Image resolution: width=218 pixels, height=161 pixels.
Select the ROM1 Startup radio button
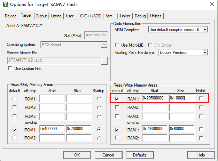point(99,99)
